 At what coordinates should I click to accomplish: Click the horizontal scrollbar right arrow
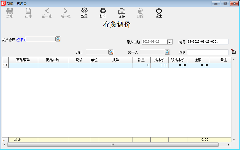point(229,145)
